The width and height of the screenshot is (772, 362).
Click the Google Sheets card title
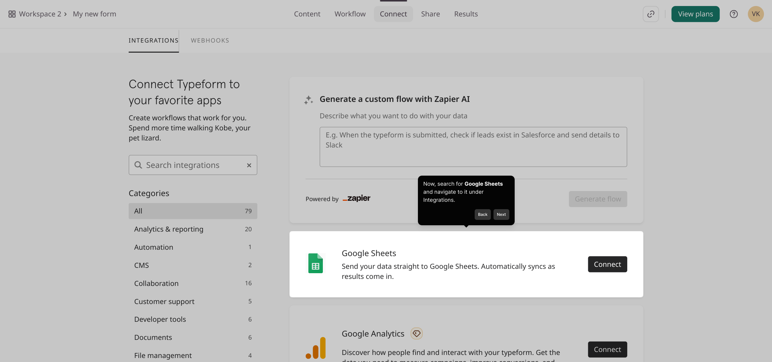pos(369,253)
